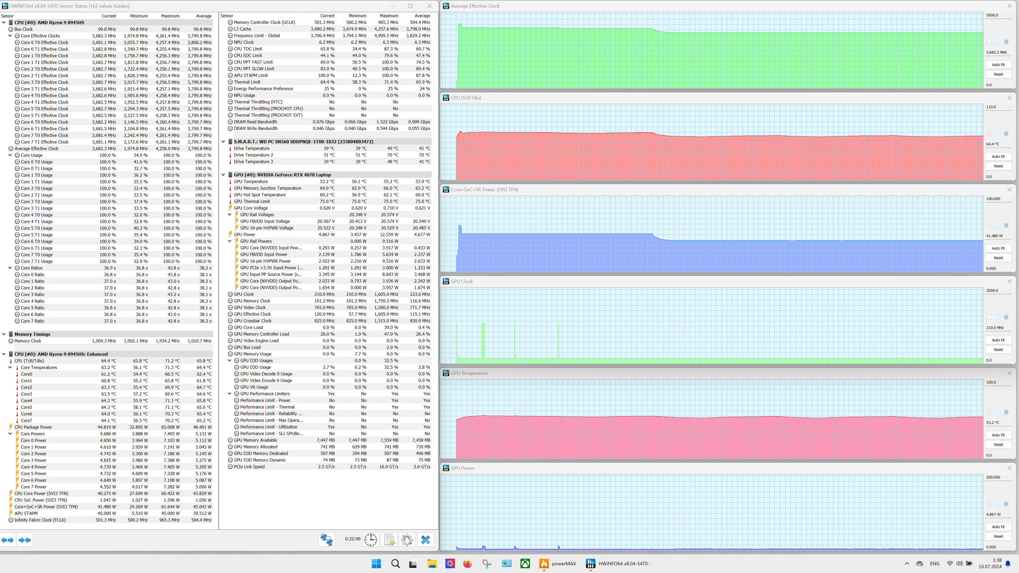Collapse the Core Usage tree
This screenshot has height=573, width=1019.
10,155
